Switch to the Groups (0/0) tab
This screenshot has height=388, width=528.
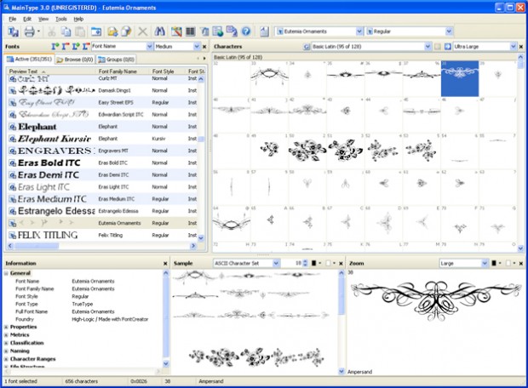click(117, 60)
